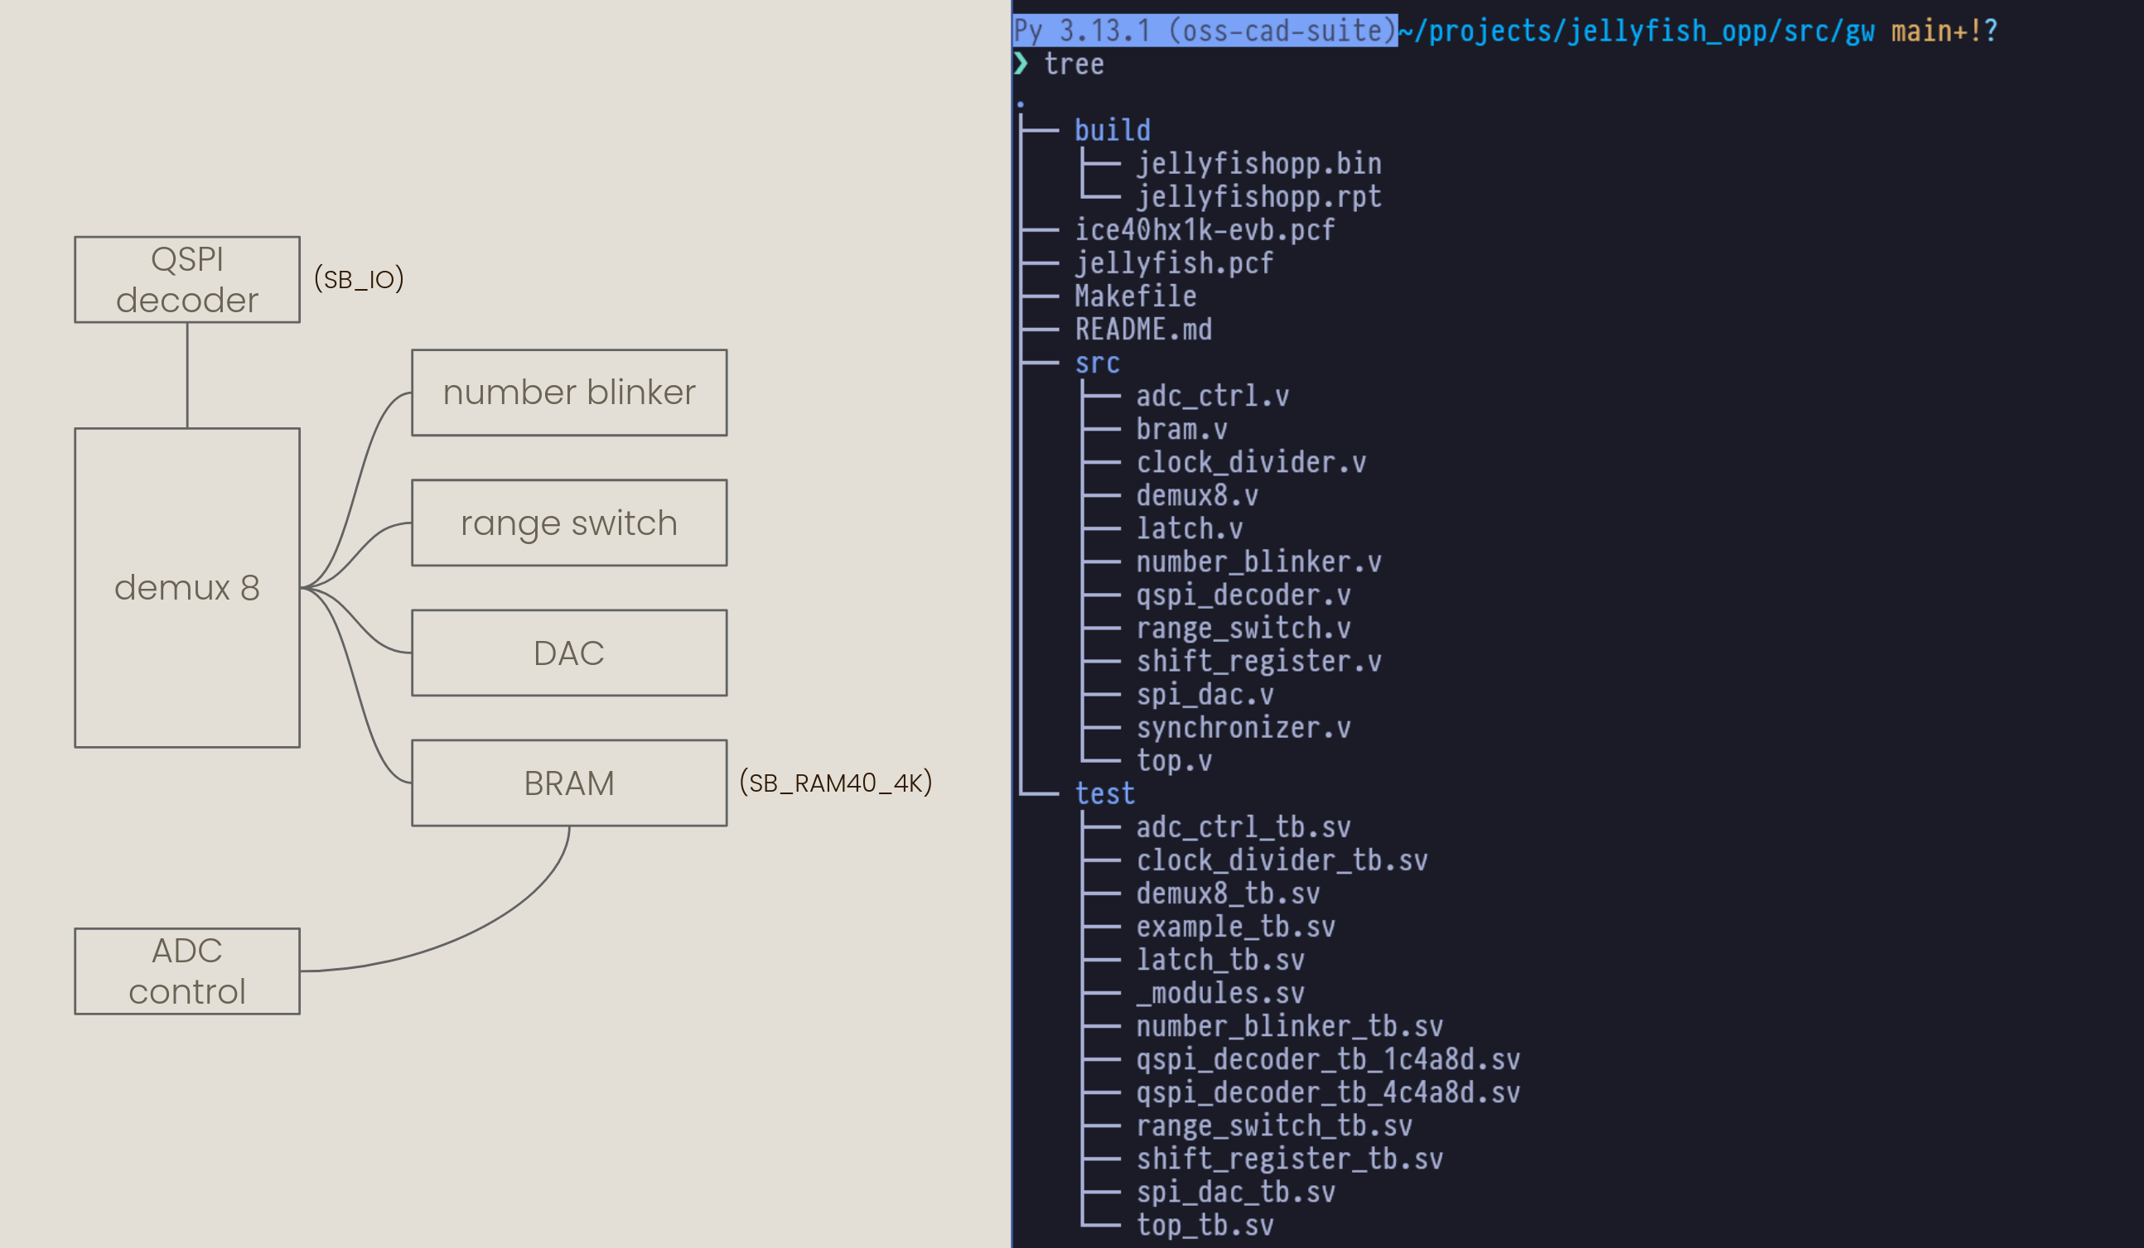This screenshot has height=1248, width=2144.
Task: Click the ADC control block
Action: click(187, 971)
